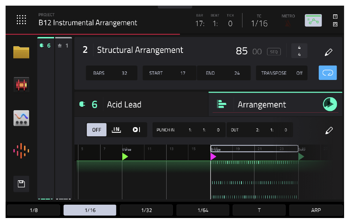Edit track with the lower pencil icon
The width and height of the screenshot is (350, 224).
(x=329, y=130)
